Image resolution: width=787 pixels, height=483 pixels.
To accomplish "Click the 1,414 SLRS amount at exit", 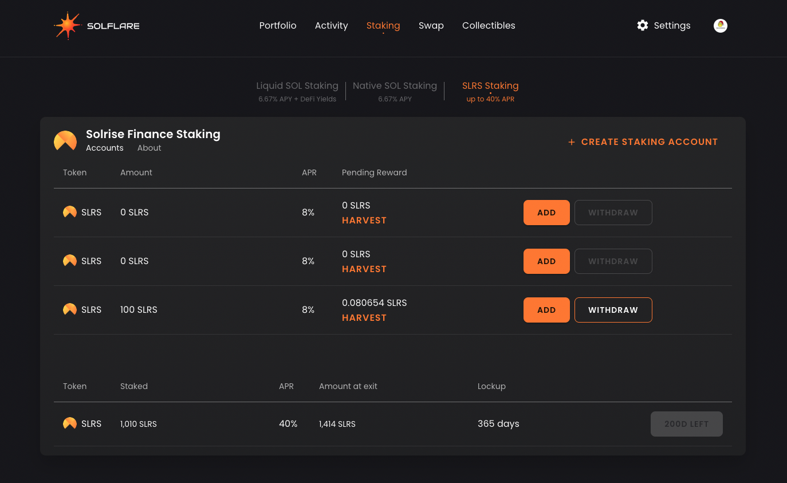I will [337, 424].
